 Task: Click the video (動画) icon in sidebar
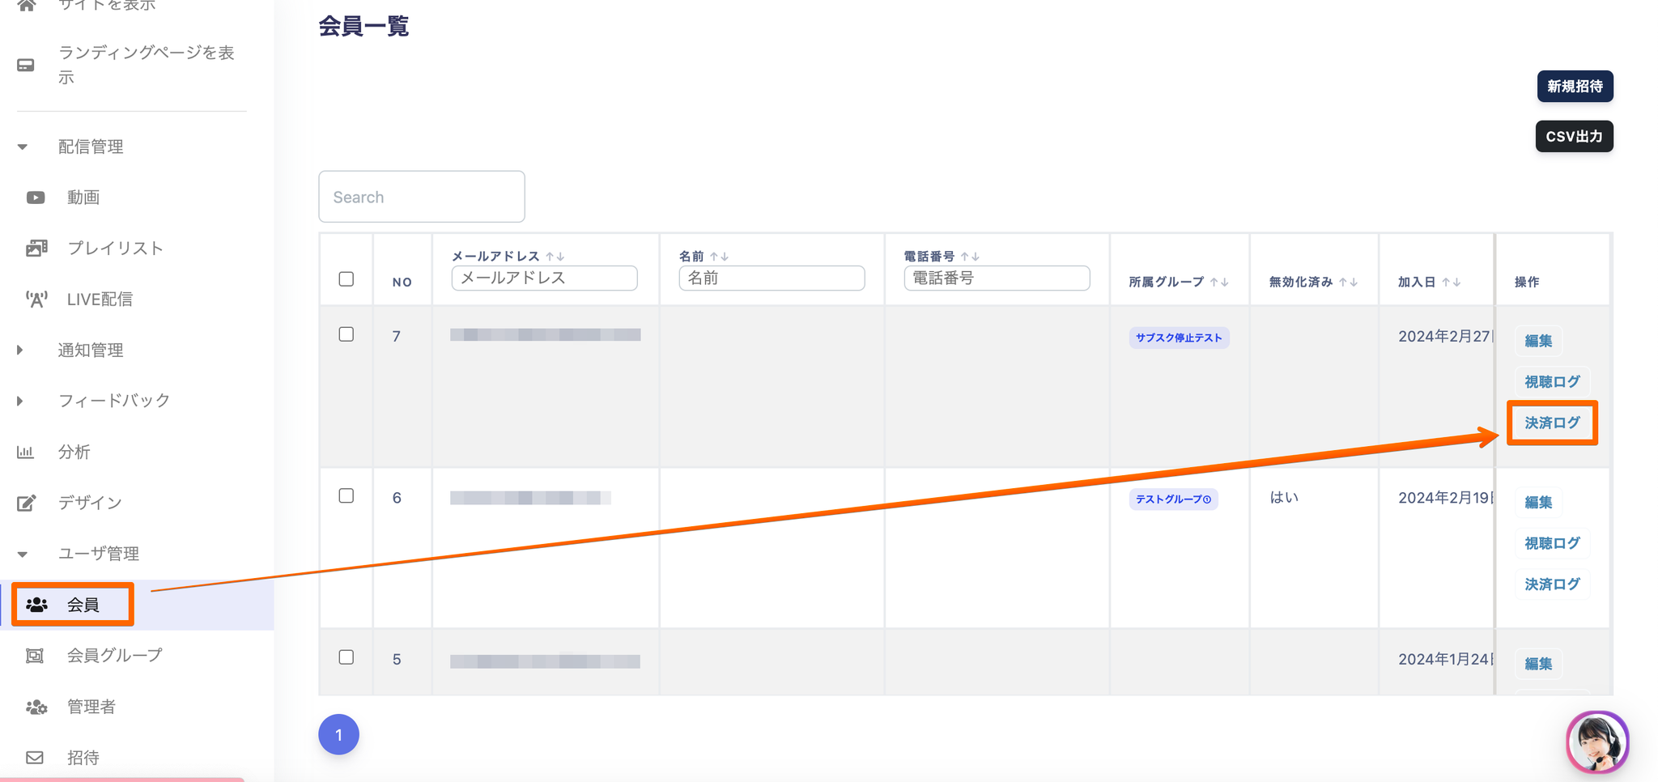tap(36, 198)
